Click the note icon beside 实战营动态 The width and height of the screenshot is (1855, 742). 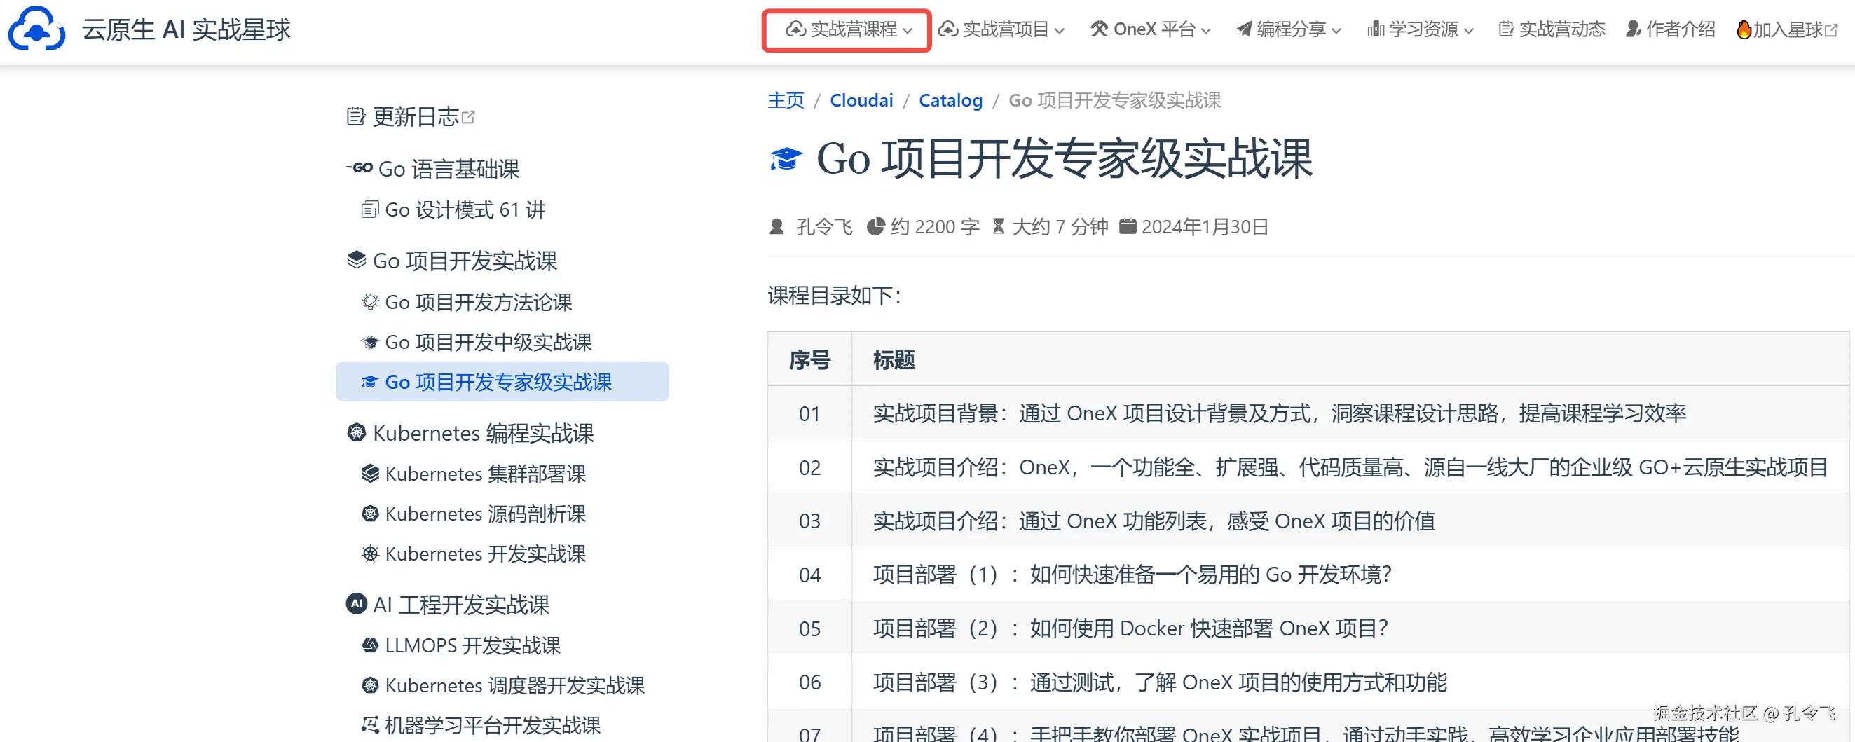point(1506,29)
